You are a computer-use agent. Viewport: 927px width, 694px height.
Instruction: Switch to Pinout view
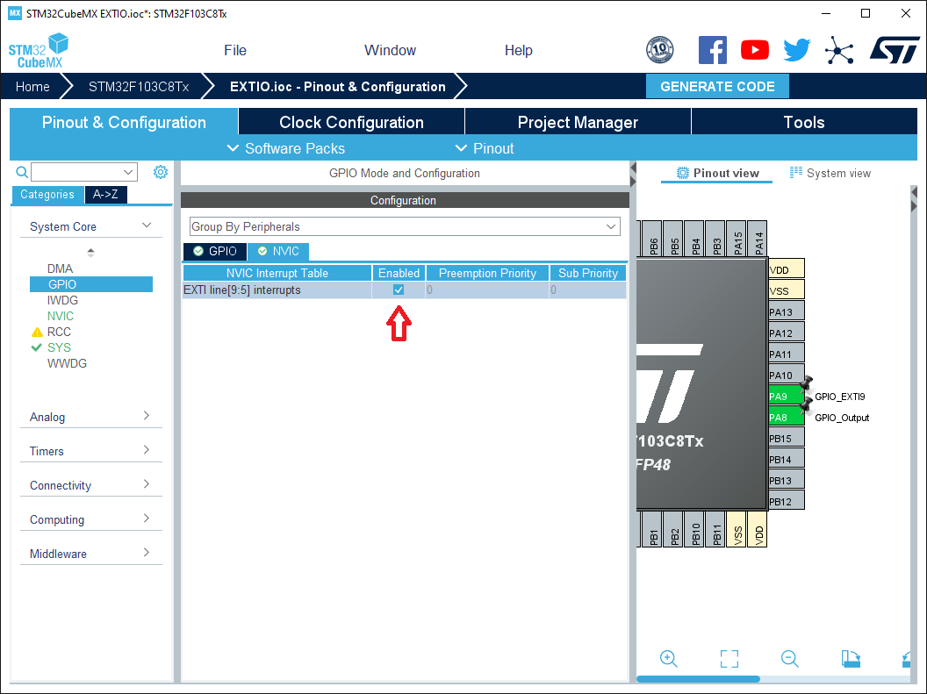(x=717, y=173)
